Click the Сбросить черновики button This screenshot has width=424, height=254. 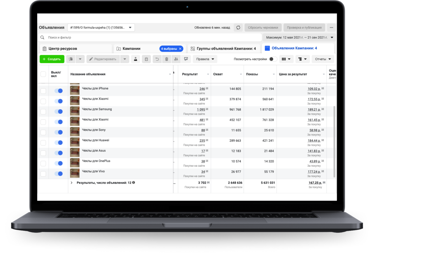click(x=263, y=27)
